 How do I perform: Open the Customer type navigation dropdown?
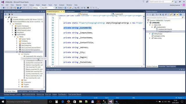(x=96, y=14)
